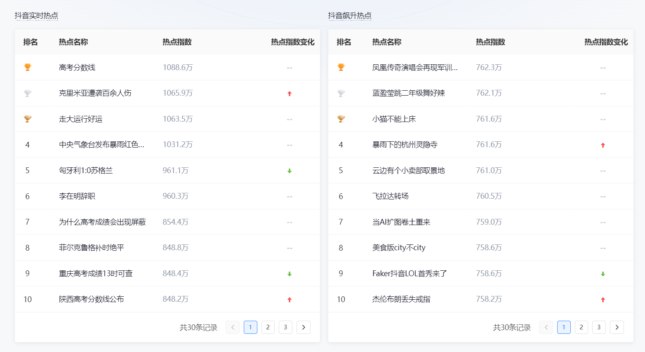Open page 2 of the 抖音实时热点 list
This screenshot has width=645, height=352.
[x=268, y=327]
